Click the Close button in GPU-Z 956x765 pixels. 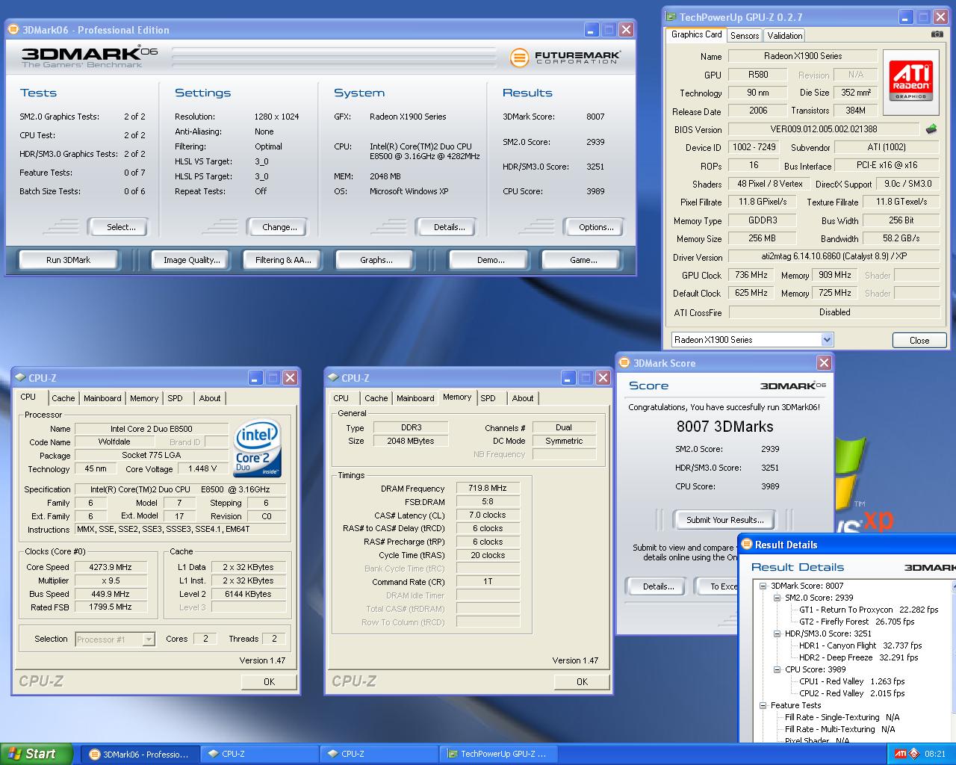[x=919, y=341]
